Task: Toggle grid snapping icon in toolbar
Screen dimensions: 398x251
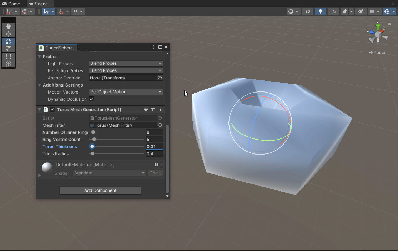Action: (46, 11)
